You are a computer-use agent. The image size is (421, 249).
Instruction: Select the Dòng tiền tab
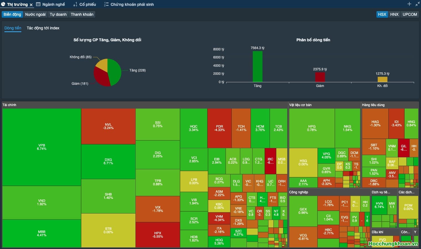point(13,28)
